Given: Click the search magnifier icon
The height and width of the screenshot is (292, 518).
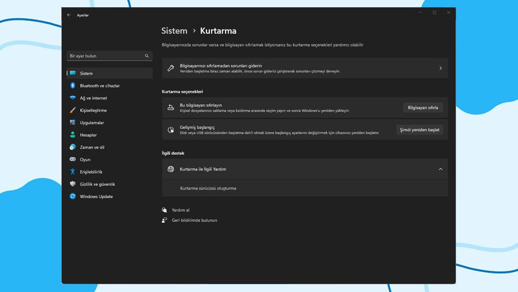Looking at the screenshot, I should pyautogui.click(x=147, y=56).
